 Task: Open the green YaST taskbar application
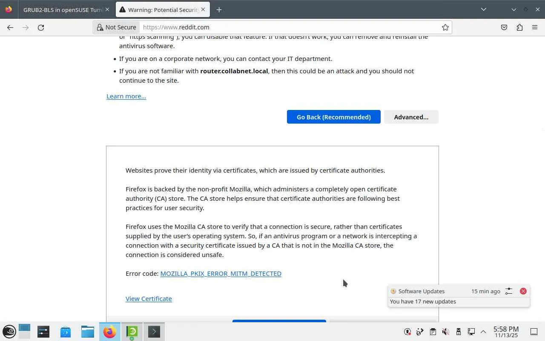pos(132,332)
